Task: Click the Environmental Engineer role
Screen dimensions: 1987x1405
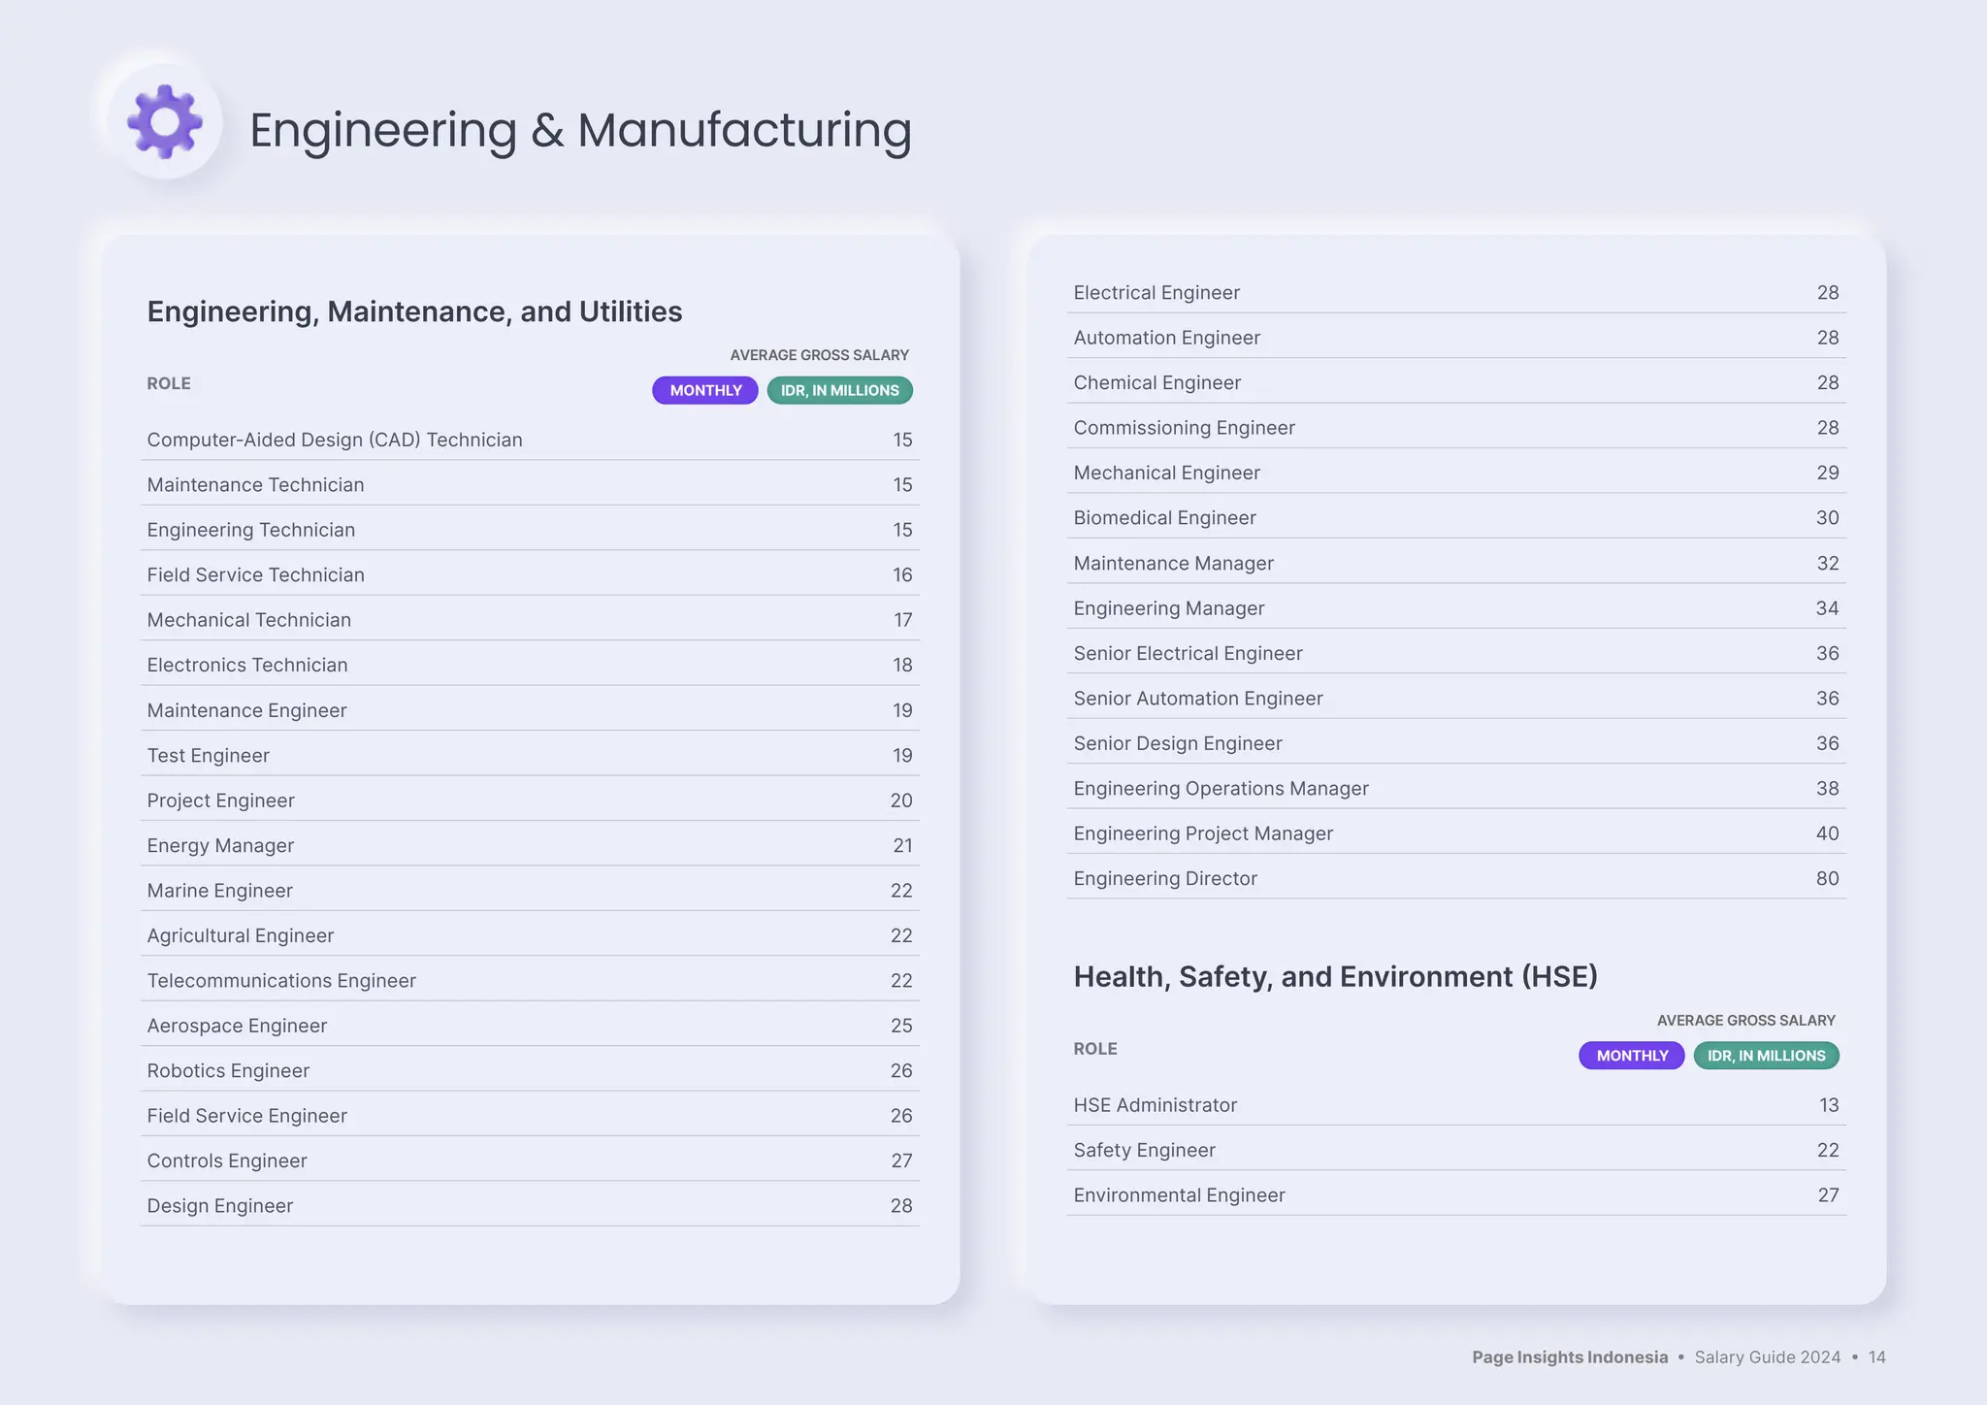Action: (x=1179, y=1195)
